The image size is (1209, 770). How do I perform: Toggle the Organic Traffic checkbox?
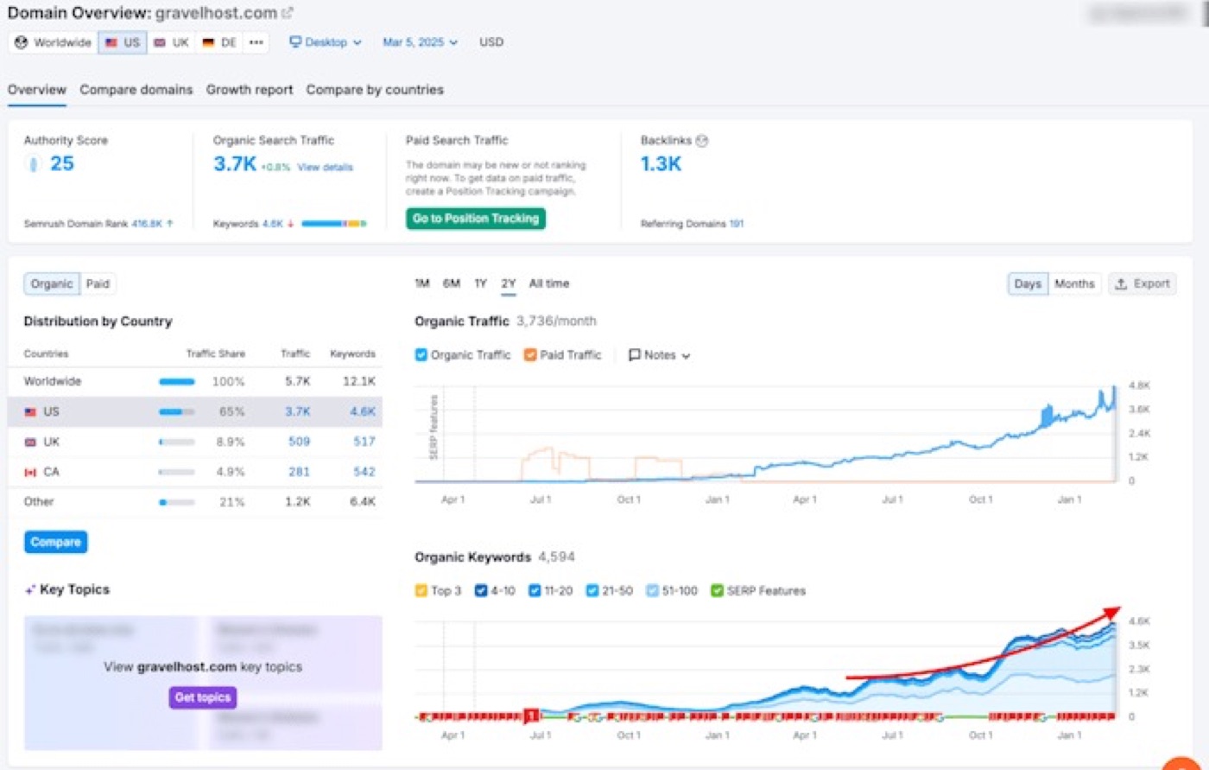[x=421, y=354]
